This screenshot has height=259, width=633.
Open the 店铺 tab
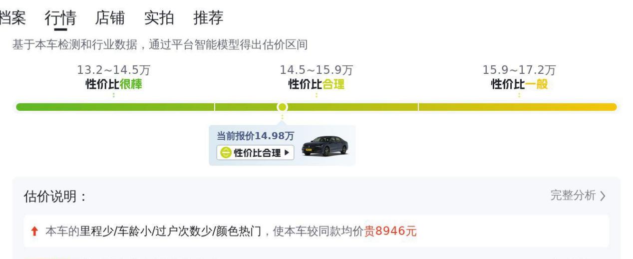(110, 18)
